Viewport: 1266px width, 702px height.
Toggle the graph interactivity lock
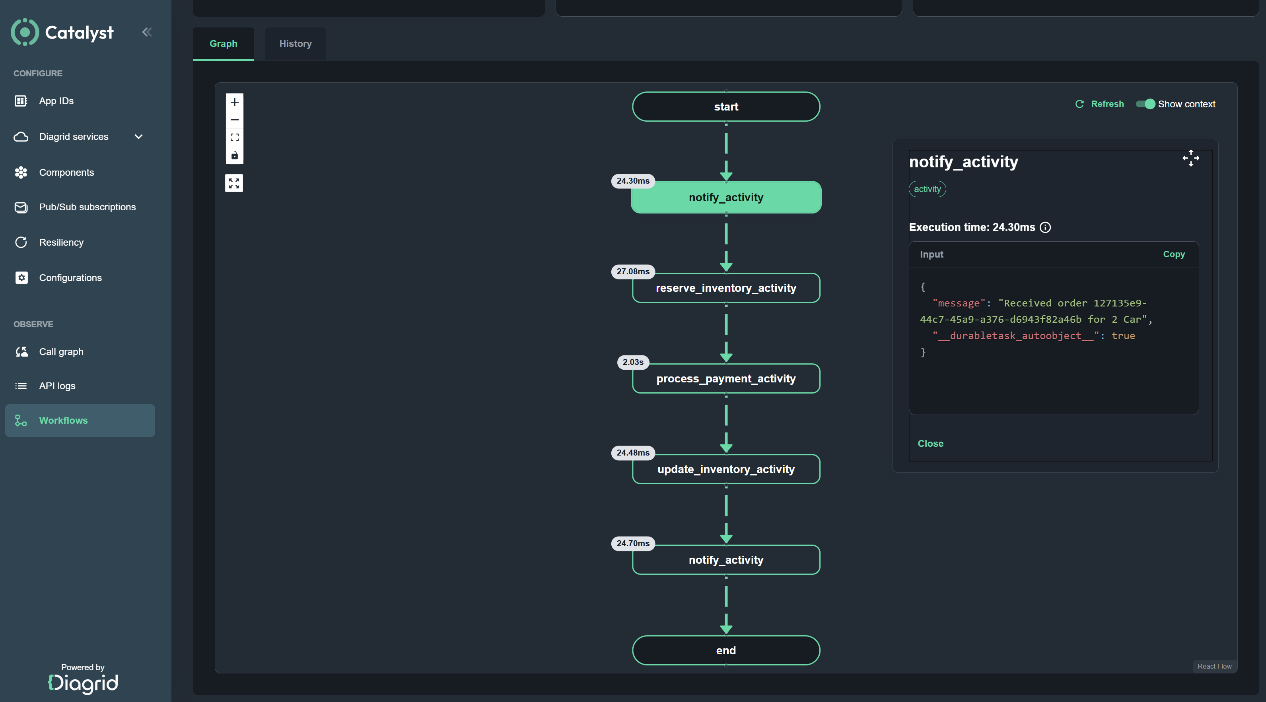(234, 155)
